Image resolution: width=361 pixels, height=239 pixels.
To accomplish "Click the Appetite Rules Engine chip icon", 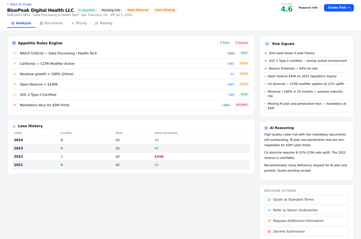I will 14,43.
